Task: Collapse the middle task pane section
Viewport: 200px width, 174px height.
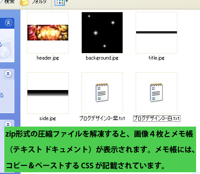Action: (x=8, y=74)
